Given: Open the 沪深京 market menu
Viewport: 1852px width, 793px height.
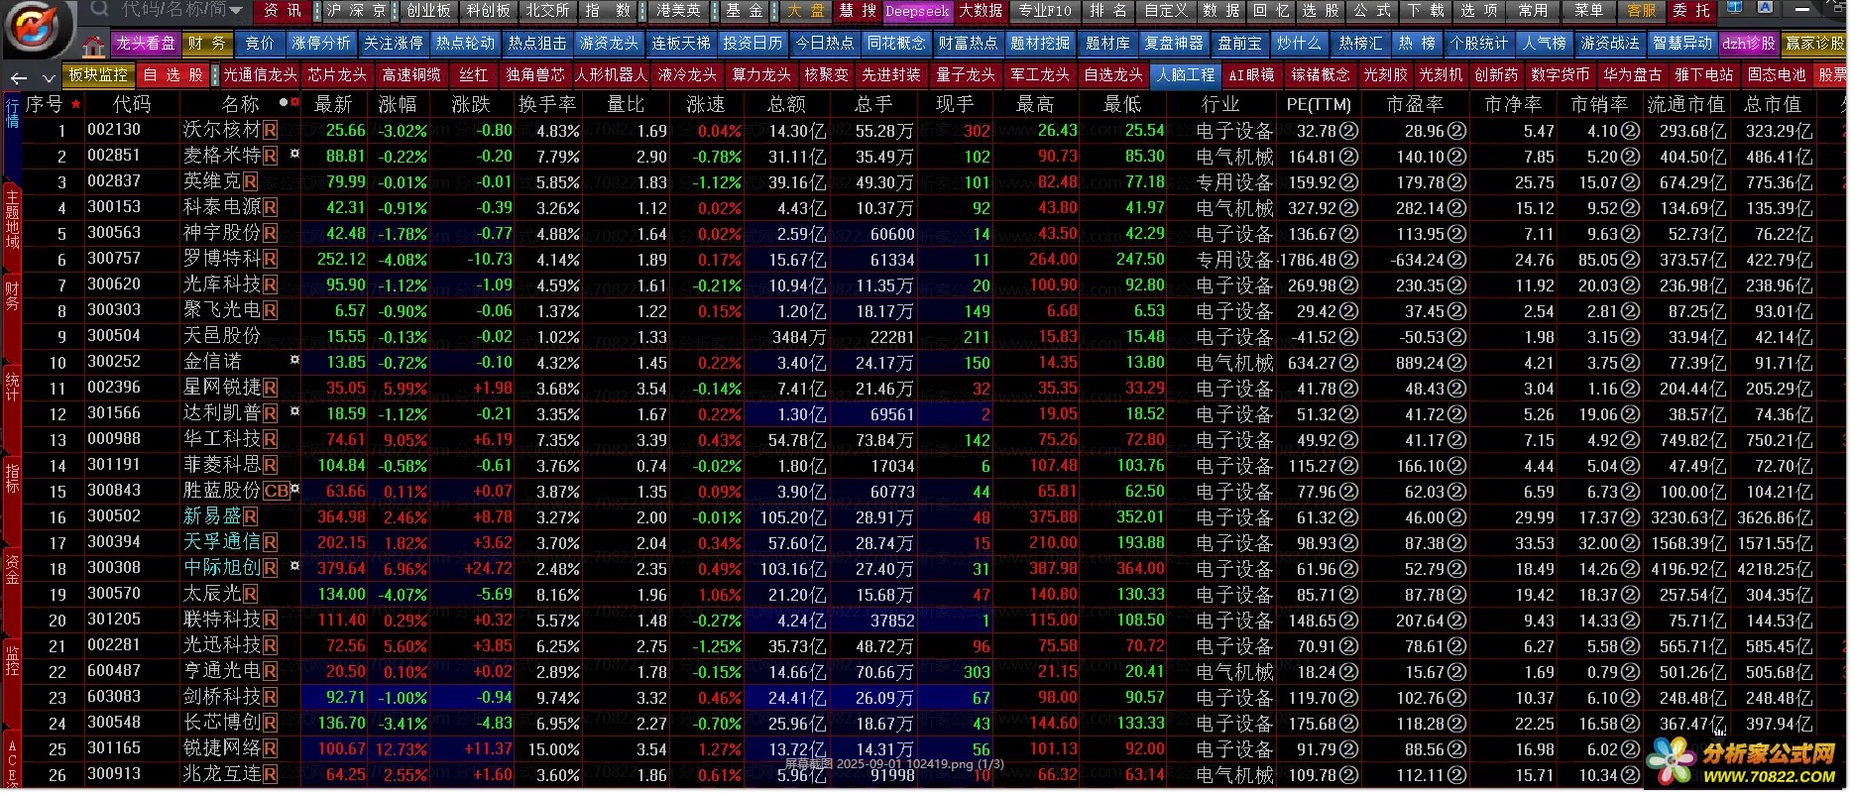Looking at the screenshot, I should [356, 10].
